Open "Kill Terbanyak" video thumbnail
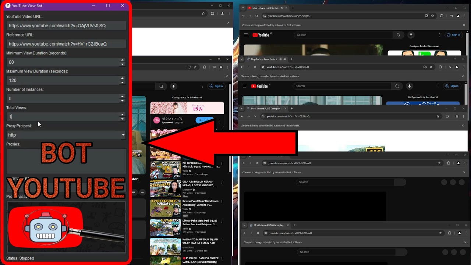 166,170
